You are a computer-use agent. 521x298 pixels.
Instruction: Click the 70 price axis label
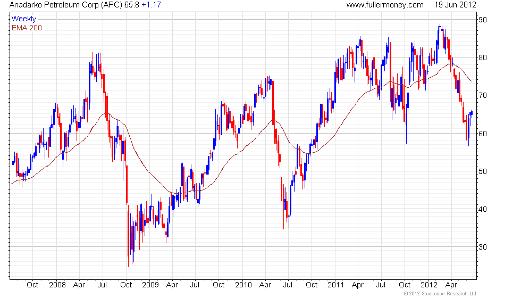tap(483, 95)
